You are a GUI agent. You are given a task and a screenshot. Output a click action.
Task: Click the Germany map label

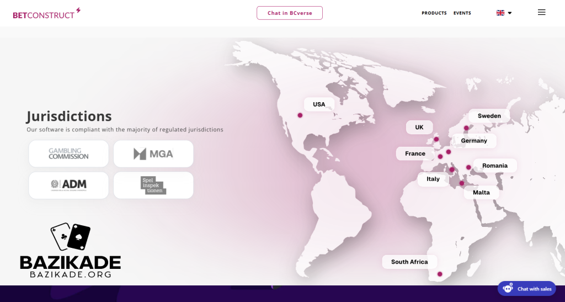pyautogui.click(x=474, y=141)
